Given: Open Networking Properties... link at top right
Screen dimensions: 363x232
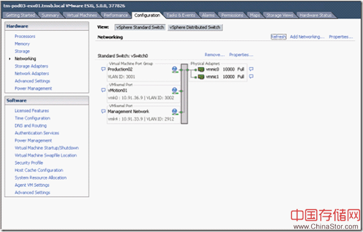Looking at the screenshot, I should pyautogui.click(x=341, y=37).
